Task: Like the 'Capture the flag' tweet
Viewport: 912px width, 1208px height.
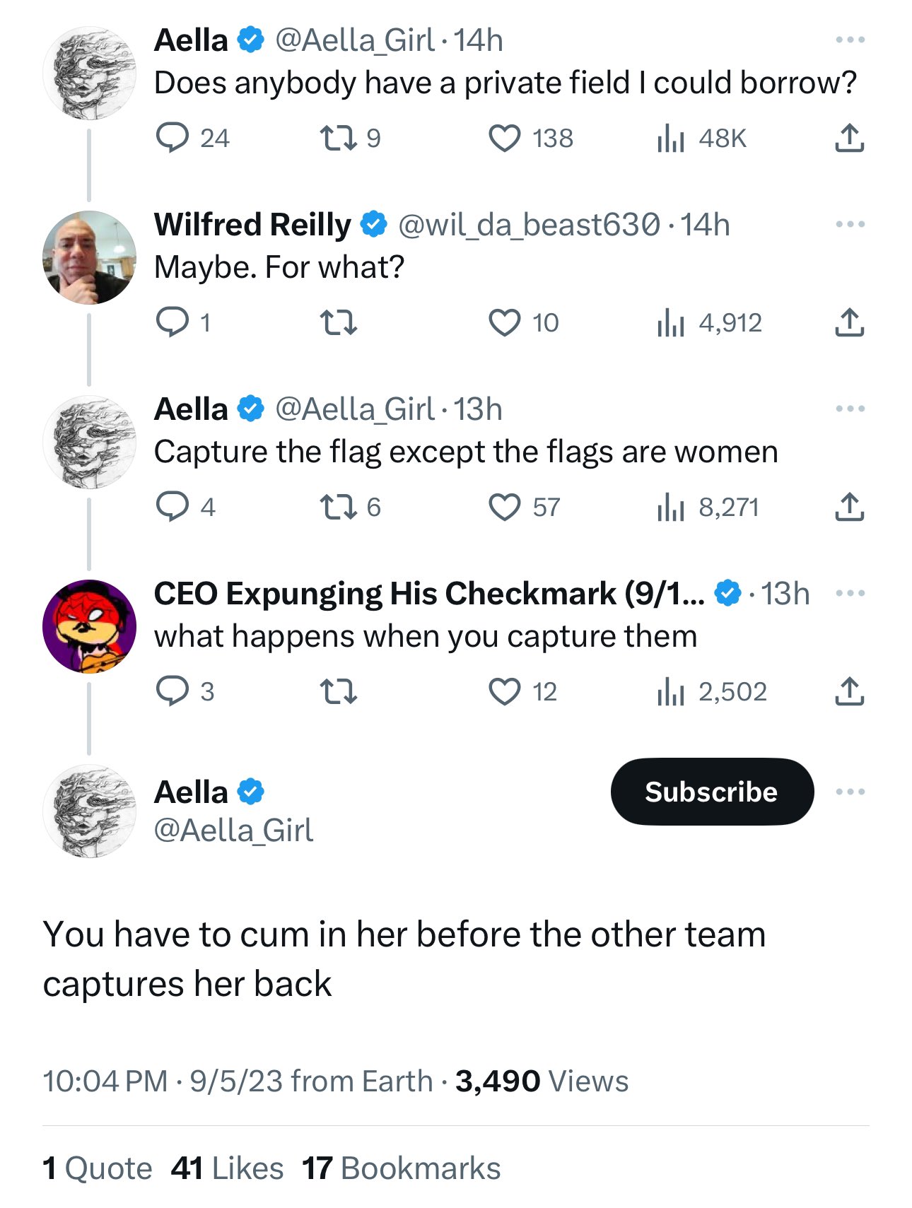Action: [x=524, y=508]
